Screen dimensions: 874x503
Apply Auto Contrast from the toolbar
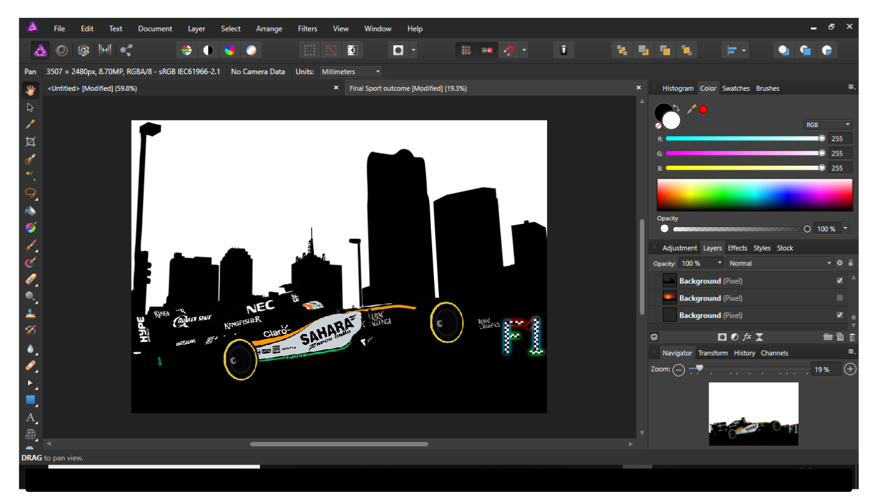208,50
